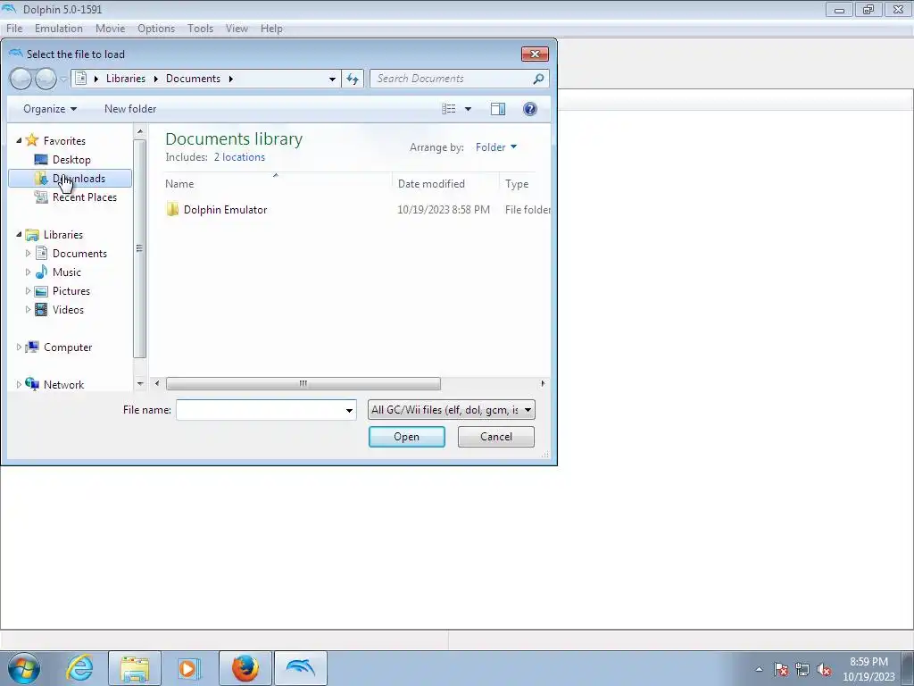The width and height of the screenshot is (914, 686).
Task: Click the muted volume tray icon
Action: (824, 670)
